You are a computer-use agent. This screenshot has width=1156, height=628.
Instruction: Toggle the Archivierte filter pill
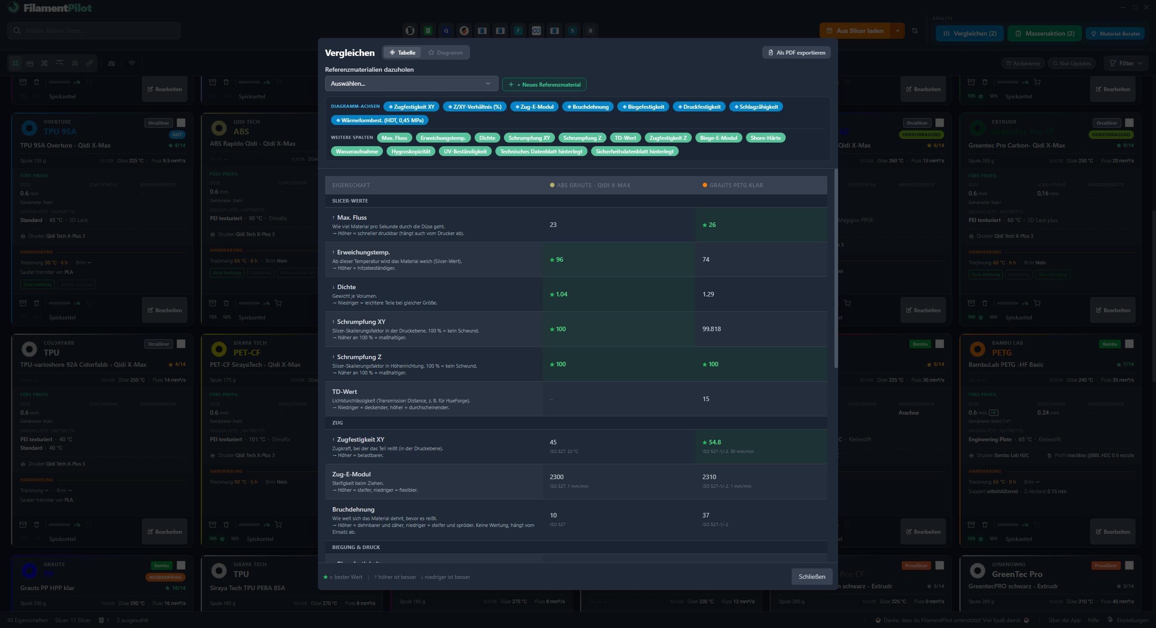(1023, 63)
